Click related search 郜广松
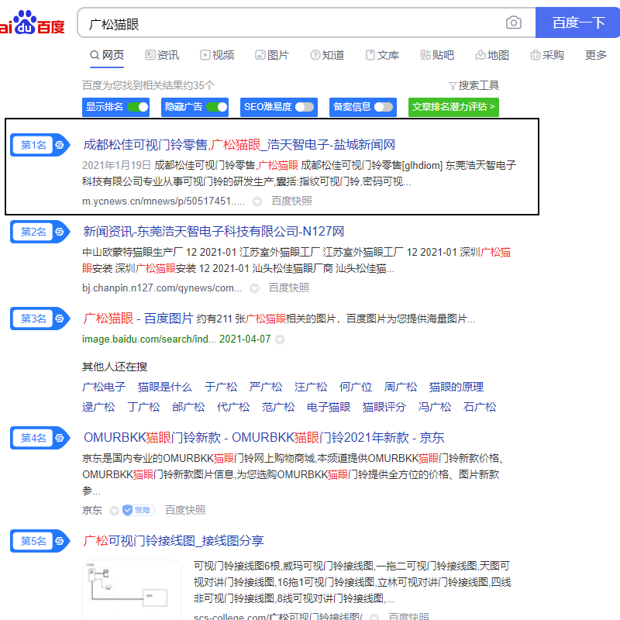620x620 pixels. tap(188, 407)
